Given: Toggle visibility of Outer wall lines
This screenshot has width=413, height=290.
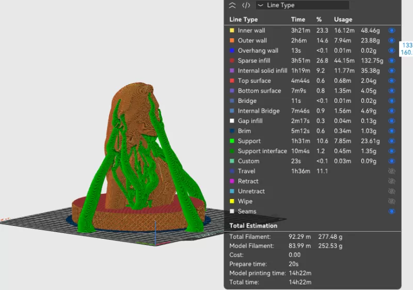Looking at the screenshot, I should [x=391, y=41].
